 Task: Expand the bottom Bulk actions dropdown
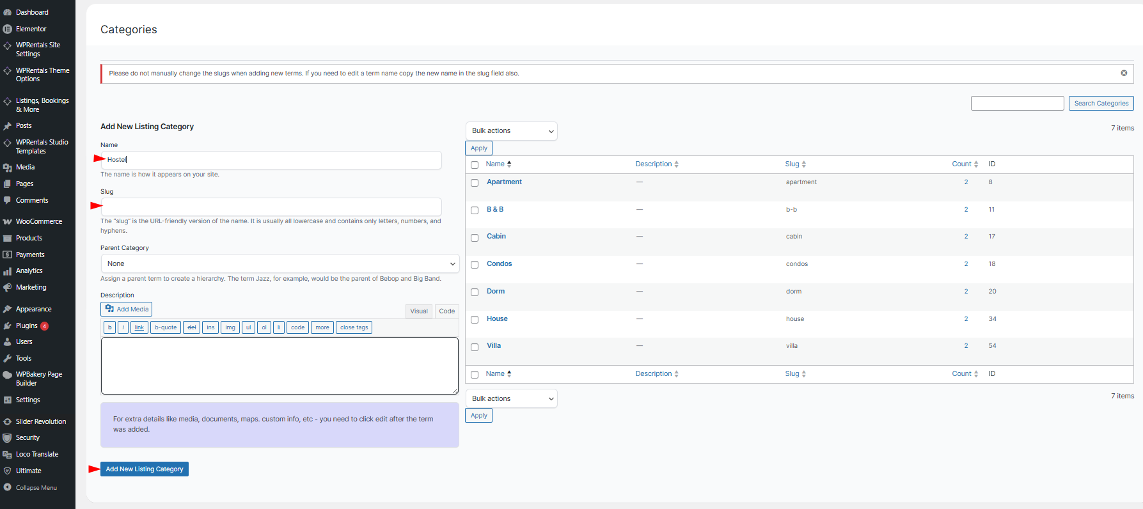pos(511,398)
